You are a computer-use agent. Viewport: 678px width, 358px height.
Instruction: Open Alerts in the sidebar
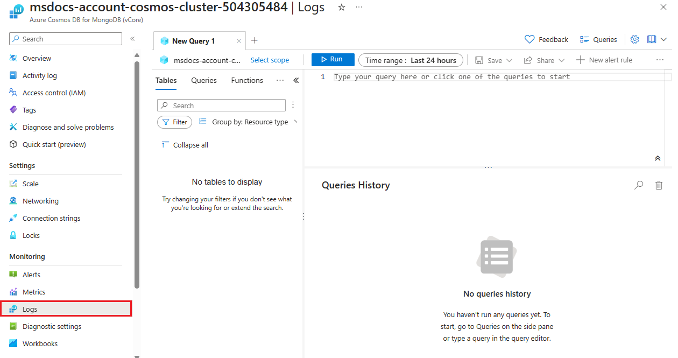coord(31,275)
